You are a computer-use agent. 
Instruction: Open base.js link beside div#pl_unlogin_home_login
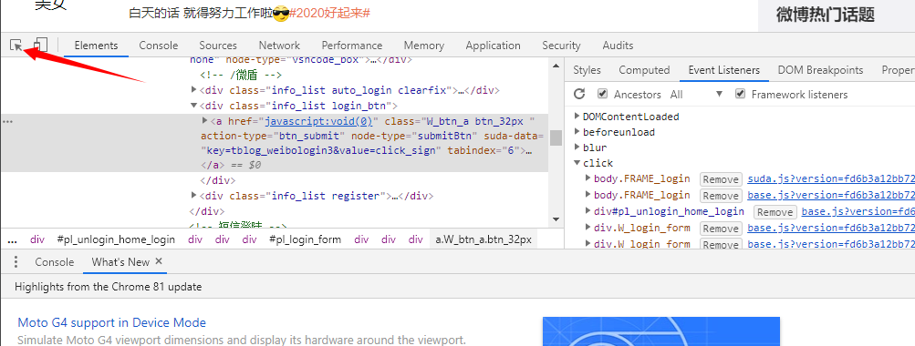tap(858, 211)
